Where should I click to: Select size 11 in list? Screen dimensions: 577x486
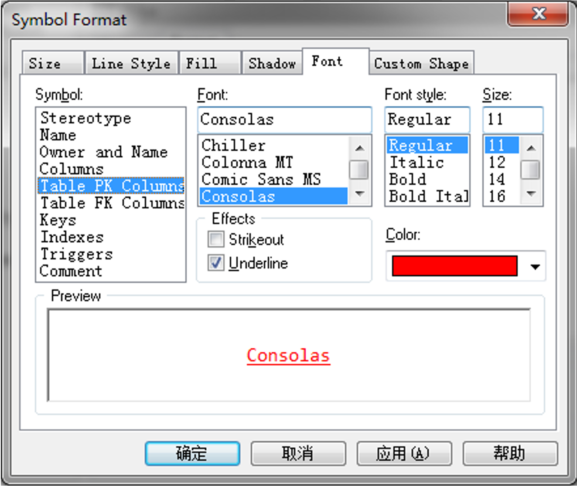502,145
